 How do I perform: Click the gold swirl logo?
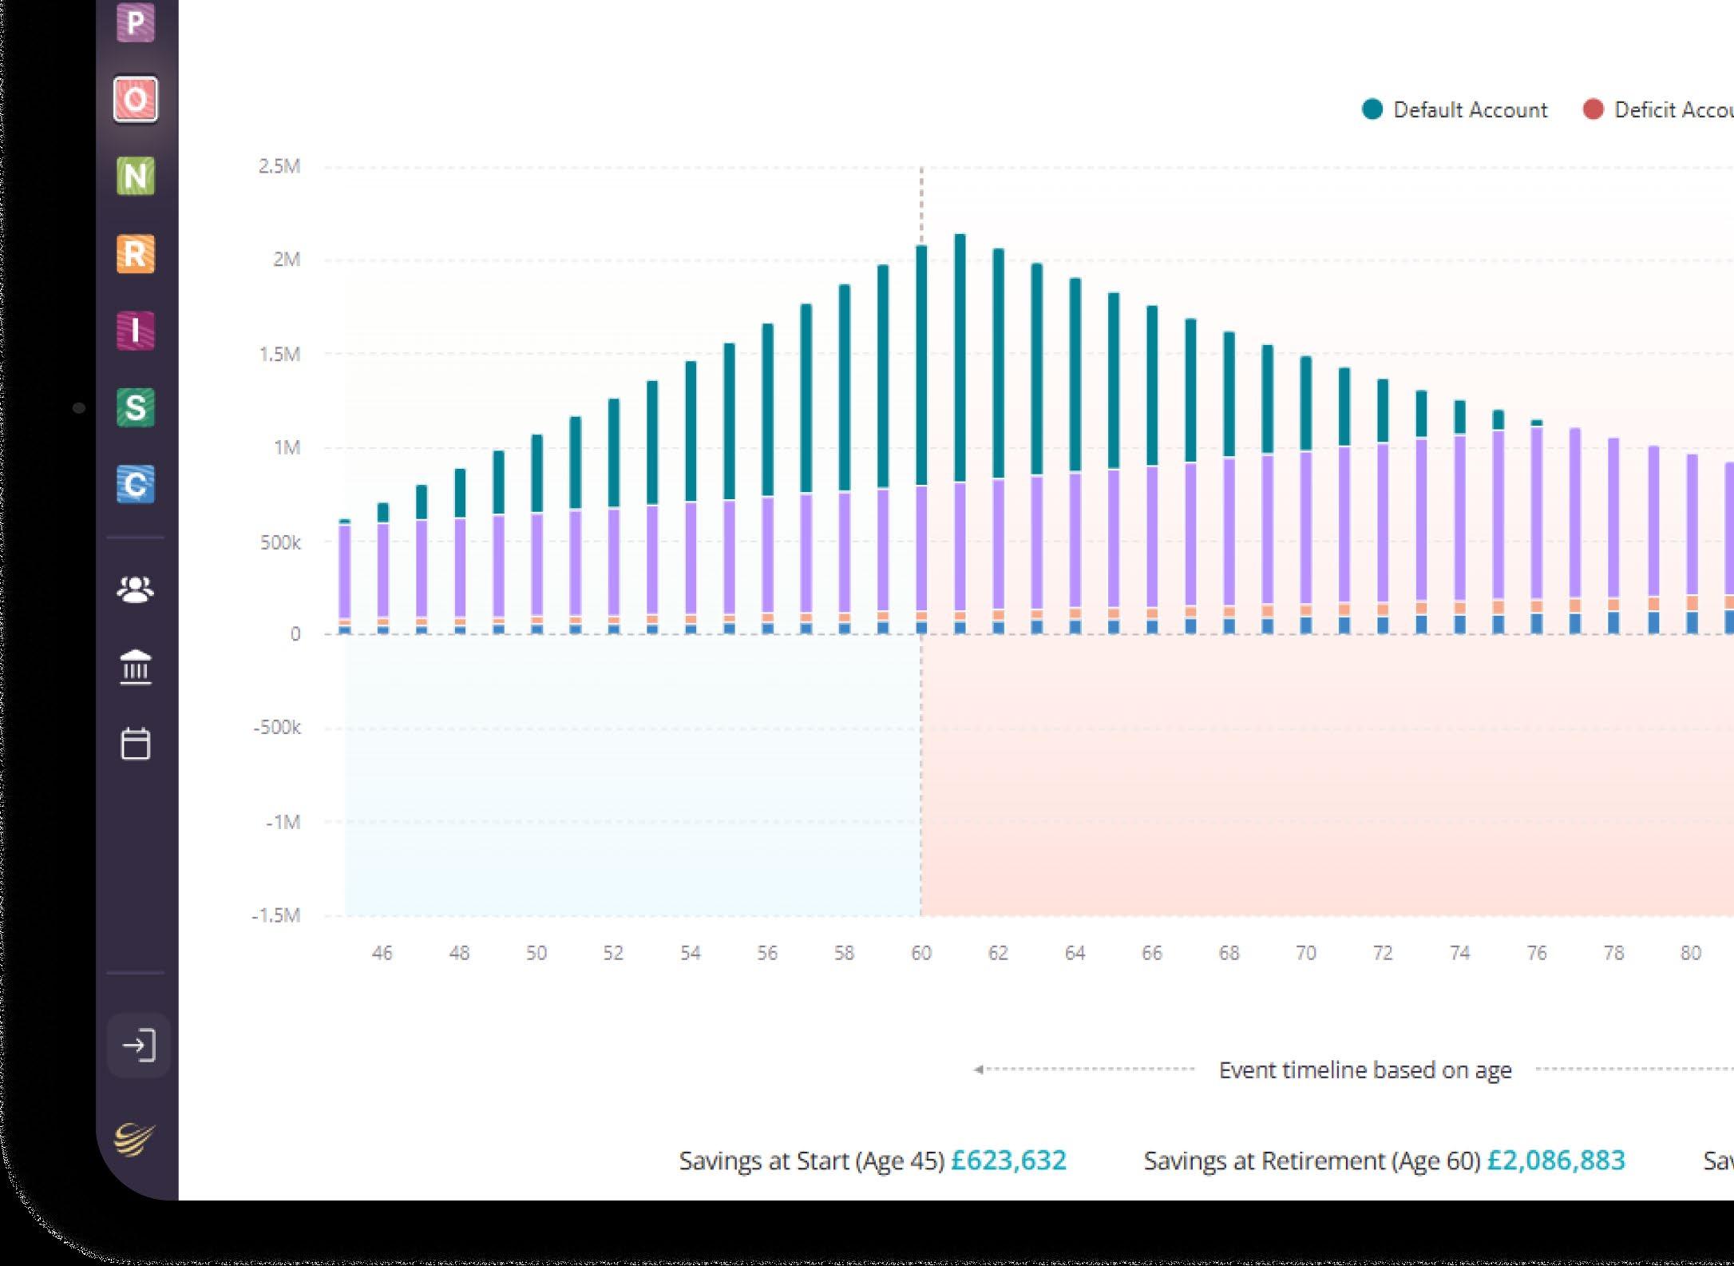134,1139
